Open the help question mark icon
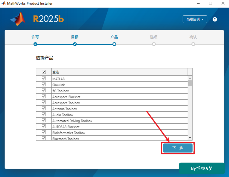This screenshot has height=177, width=229. (x=215, y=19)
